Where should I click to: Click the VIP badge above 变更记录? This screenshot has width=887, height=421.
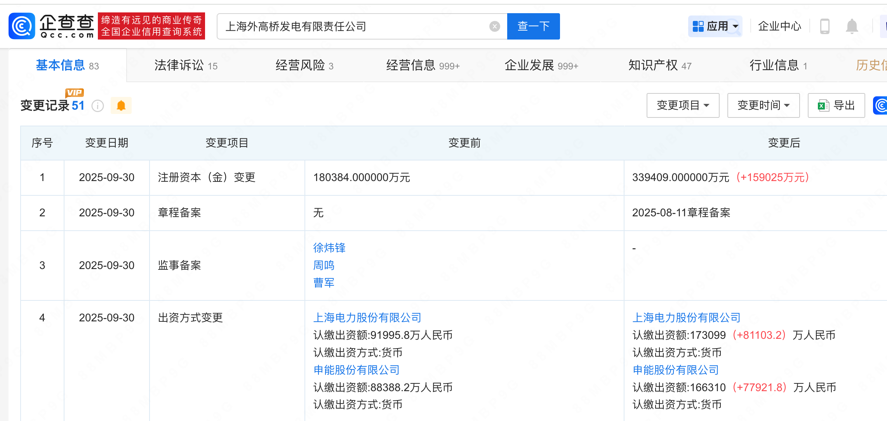[74, 93]
